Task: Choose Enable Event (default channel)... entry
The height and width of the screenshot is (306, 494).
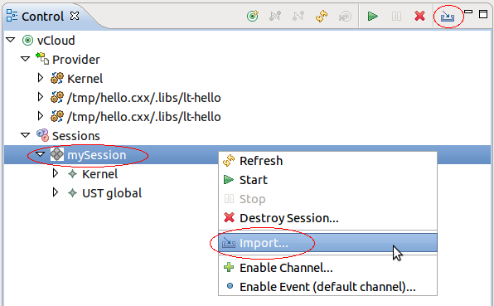Action: [x=327, y=287]
